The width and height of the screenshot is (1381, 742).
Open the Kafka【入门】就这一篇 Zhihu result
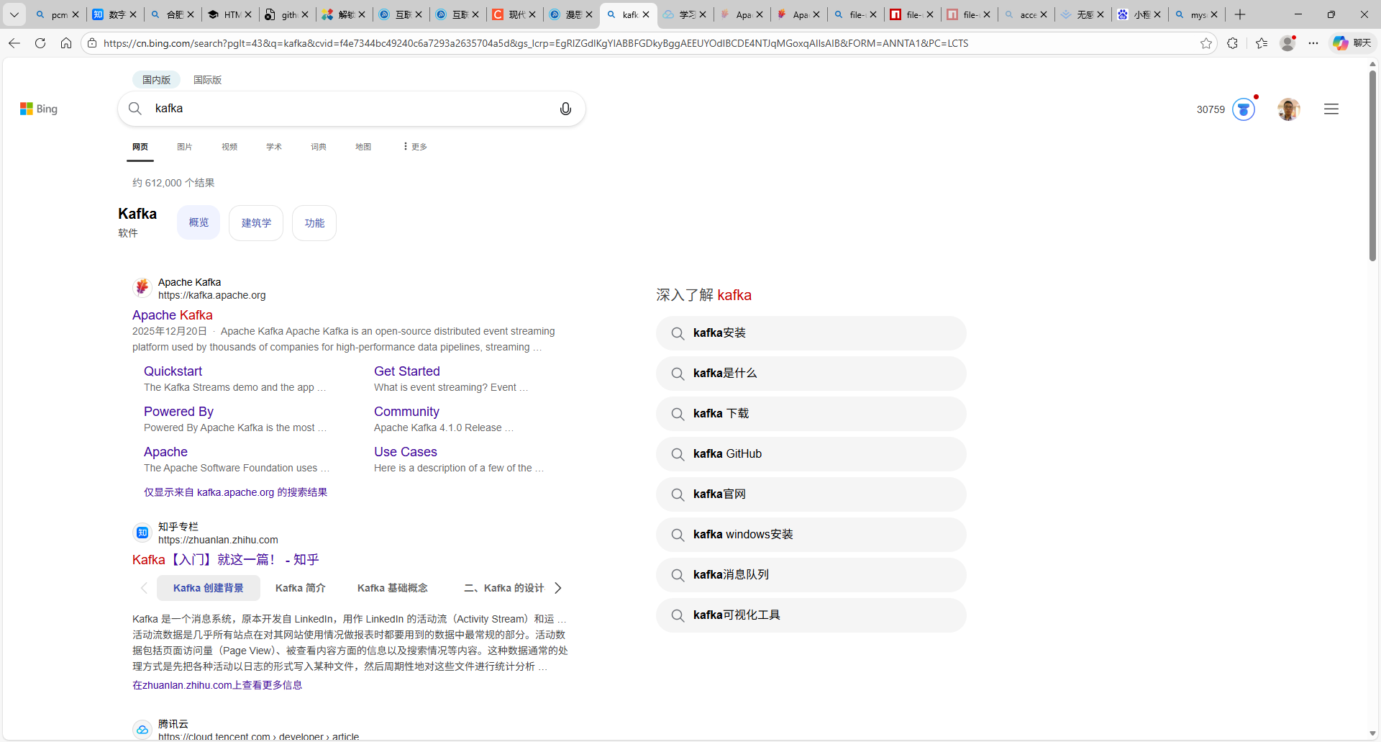[x=225, y=560]
